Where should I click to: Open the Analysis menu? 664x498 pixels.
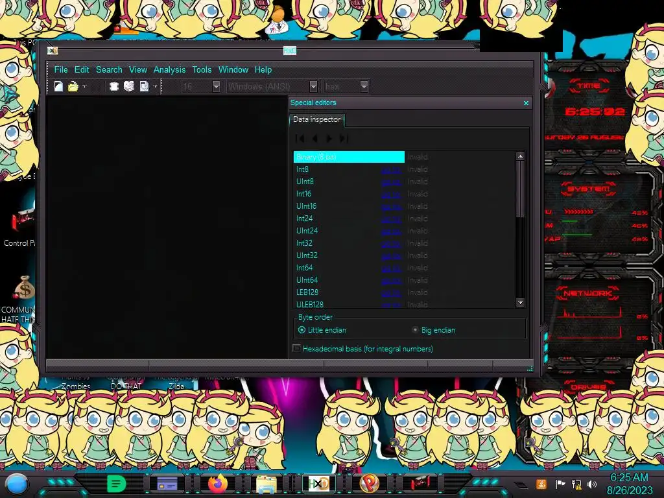[169, 69]
